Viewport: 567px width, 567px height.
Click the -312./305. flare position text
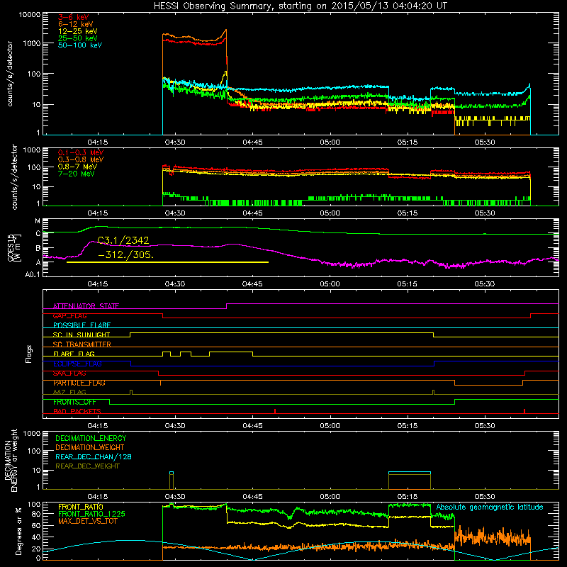coord(126,255)
